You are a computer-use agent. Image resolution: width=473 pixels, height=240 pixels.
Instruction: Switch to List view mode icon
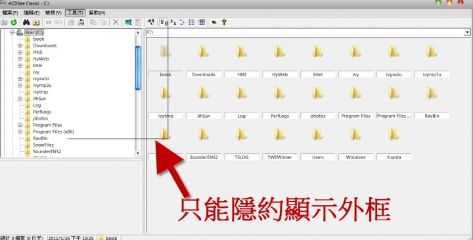point(192,22)
